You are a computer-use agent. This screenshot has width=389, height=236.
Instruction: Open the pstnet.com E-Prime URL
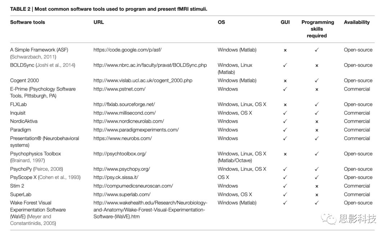119,89
